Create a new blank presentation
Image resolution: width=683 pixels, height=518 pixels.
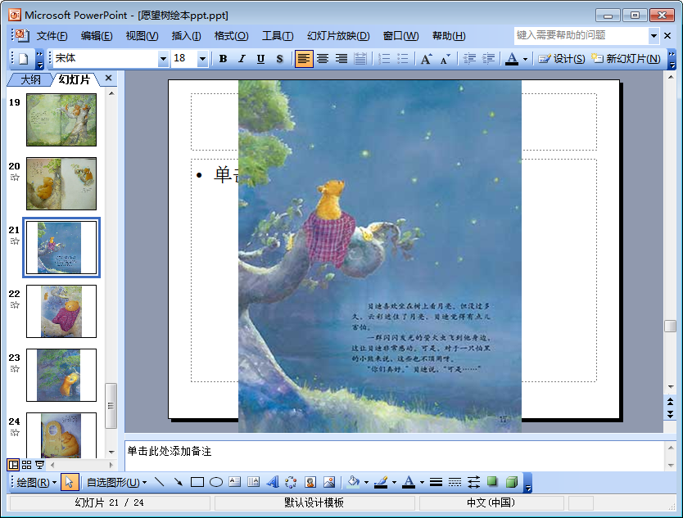(x=24, y=59)
